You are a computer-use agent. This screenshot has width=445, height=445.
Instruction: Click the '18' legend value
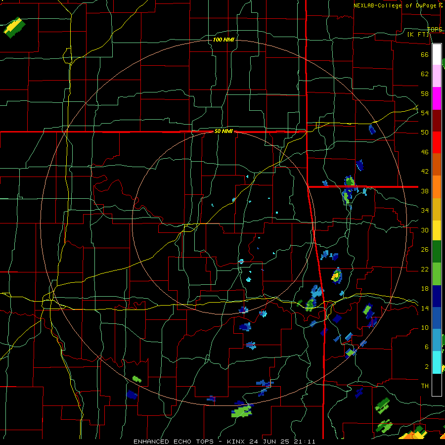tap(425, 289)
